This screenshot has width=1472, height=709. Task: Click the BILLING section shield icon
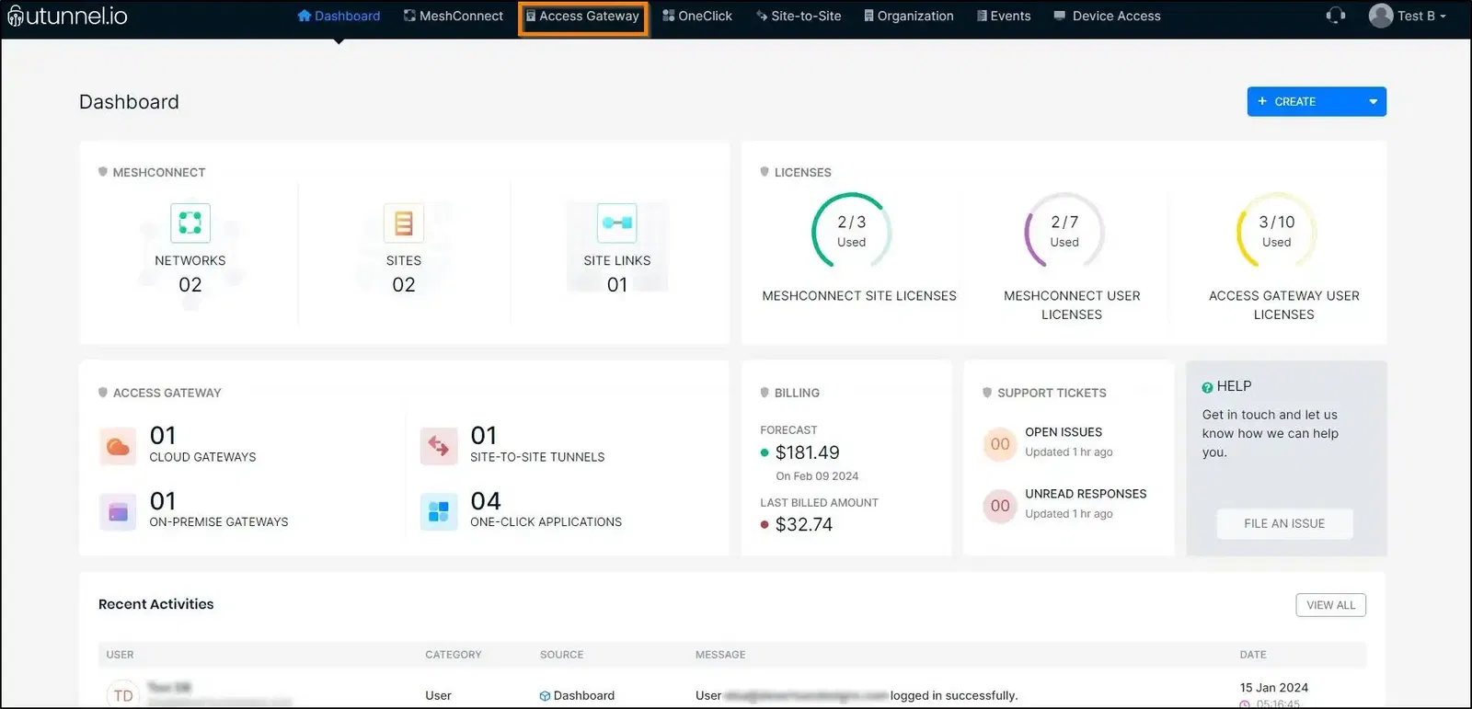[765, 393]
